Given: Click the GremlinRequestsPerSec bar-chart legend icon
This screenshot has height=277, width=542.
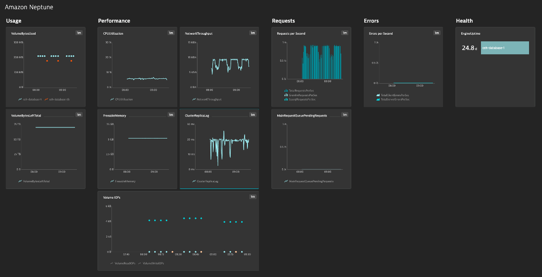Looking at the screenshot, I should [x=286, y=95].
